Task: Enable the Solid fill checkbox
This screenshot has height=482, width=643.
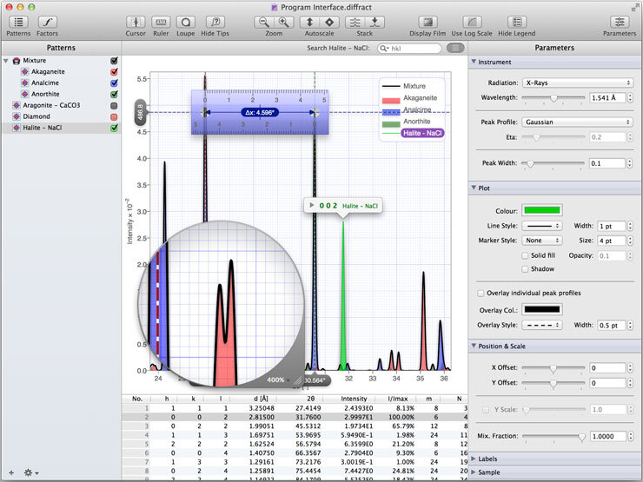Action: 525,255
